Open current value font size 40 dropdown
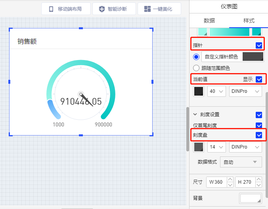Viewport: 268px width, 209px height. click(x=216, y=91)
